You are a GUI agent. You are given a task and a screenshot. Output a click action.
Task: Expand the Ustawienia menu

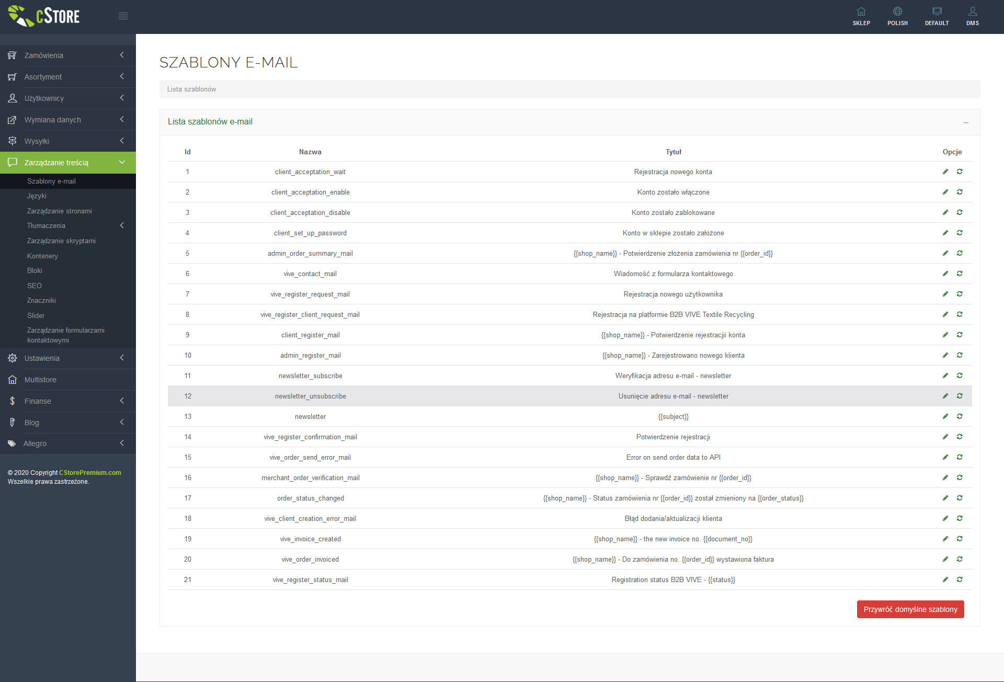(x=68, y=358)
